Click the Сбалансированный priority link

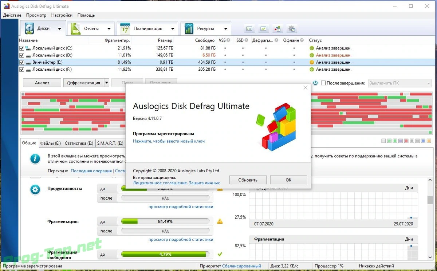241,266
